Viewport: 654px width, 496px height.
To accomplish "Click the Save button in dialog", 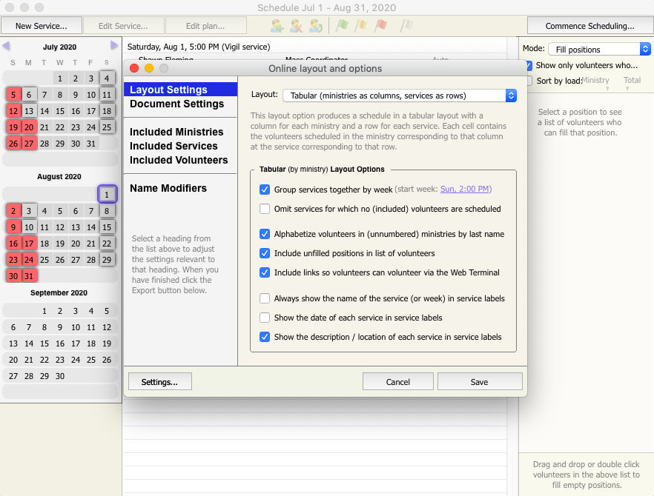I will point(479,382).
